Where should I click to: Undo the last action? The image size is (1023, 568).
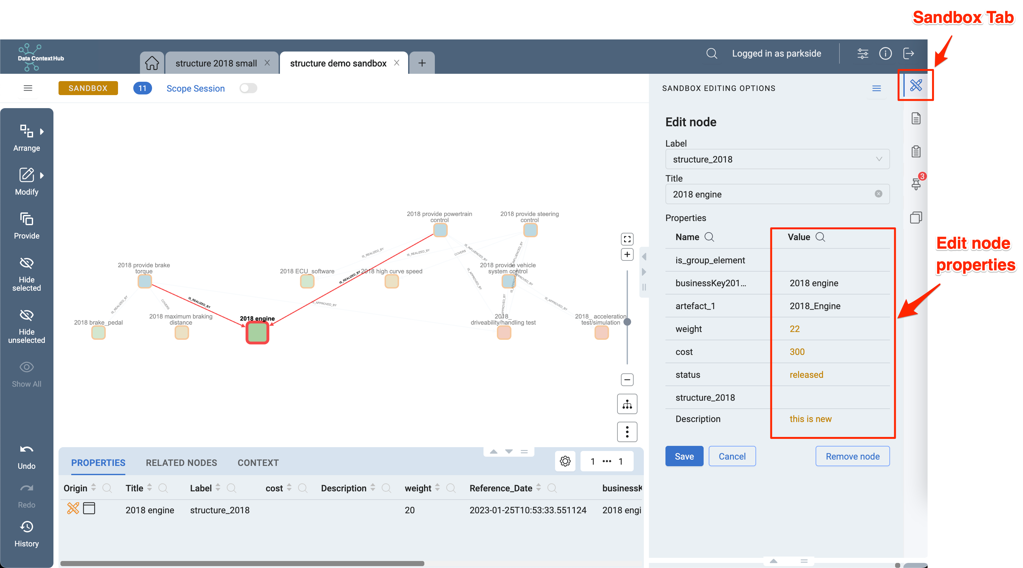(27, 457)
